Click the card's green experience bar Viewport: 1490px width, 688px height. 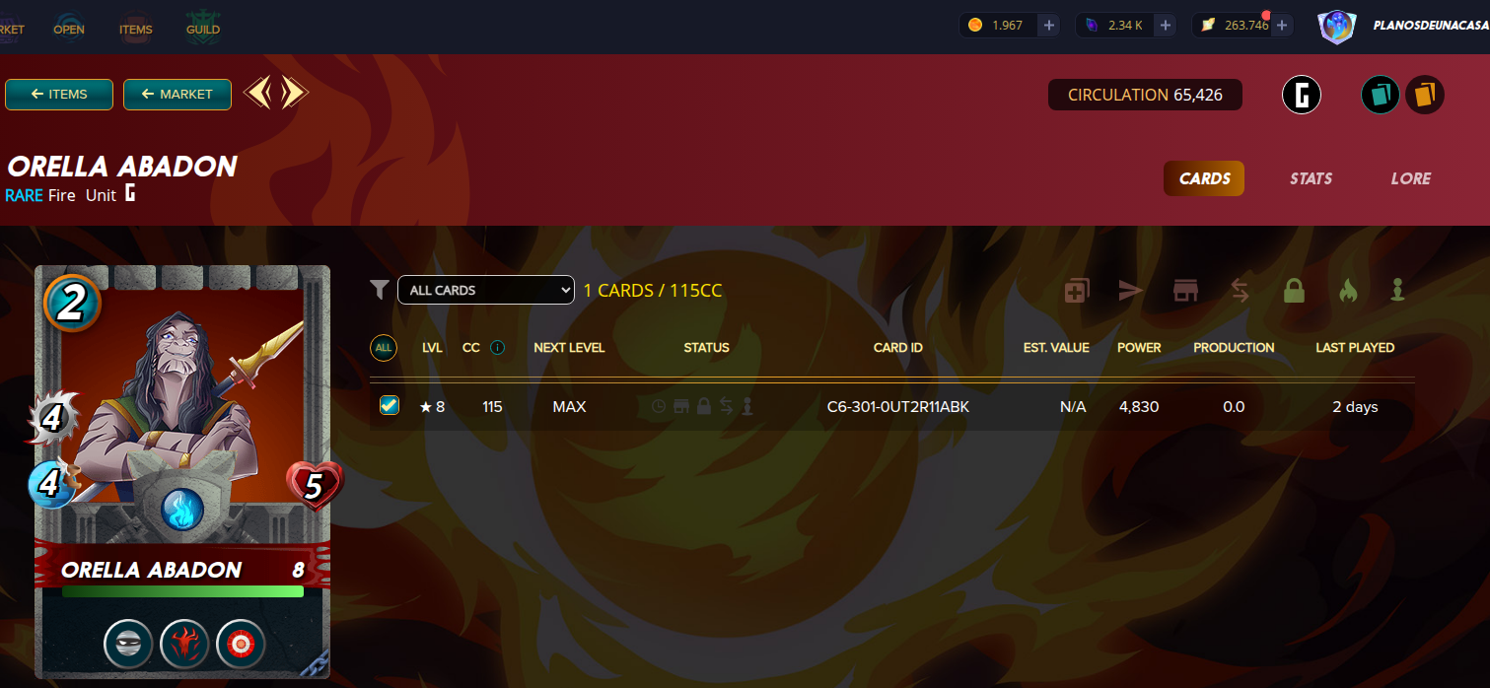tap(182, 591)
